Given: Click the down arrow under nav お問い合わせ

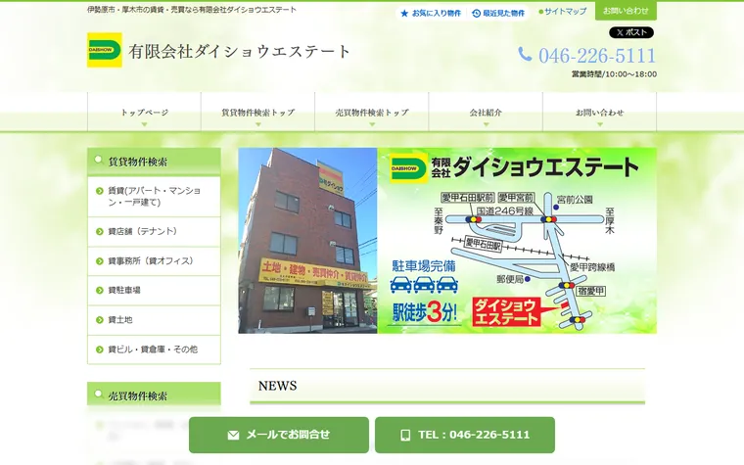Looking at the screenshot, I should click(600, 124).
